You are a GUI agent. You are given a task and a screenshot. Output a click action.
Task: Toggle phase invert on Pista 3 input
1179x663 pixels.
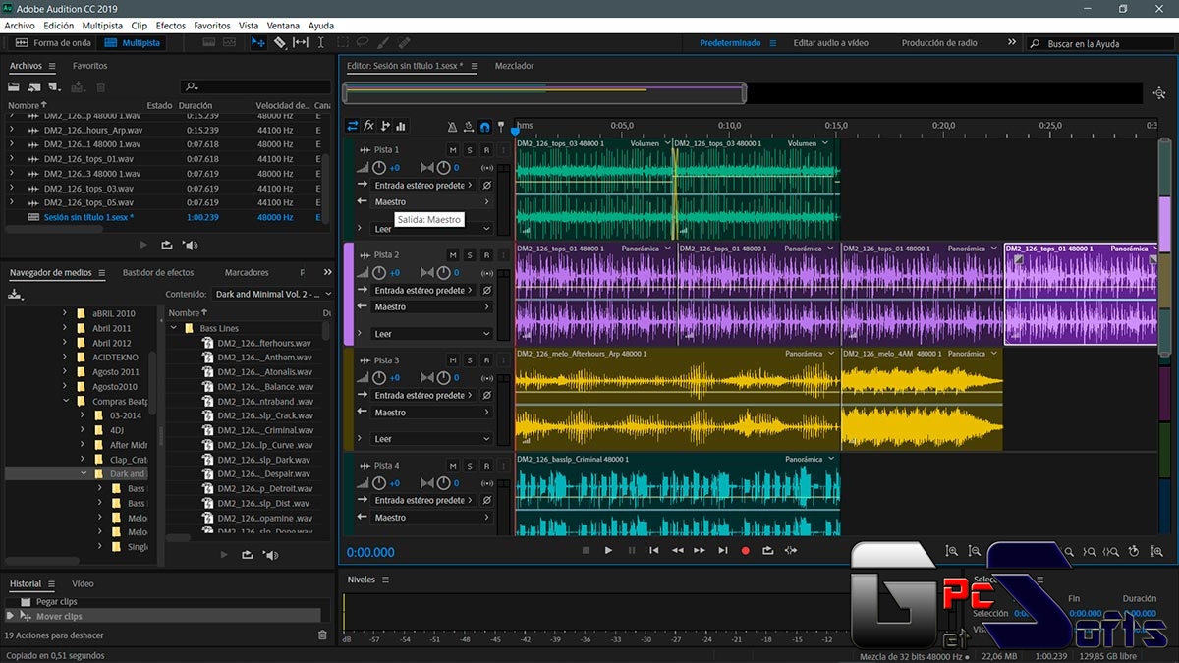pyautogui.click(x=486, y=395)
